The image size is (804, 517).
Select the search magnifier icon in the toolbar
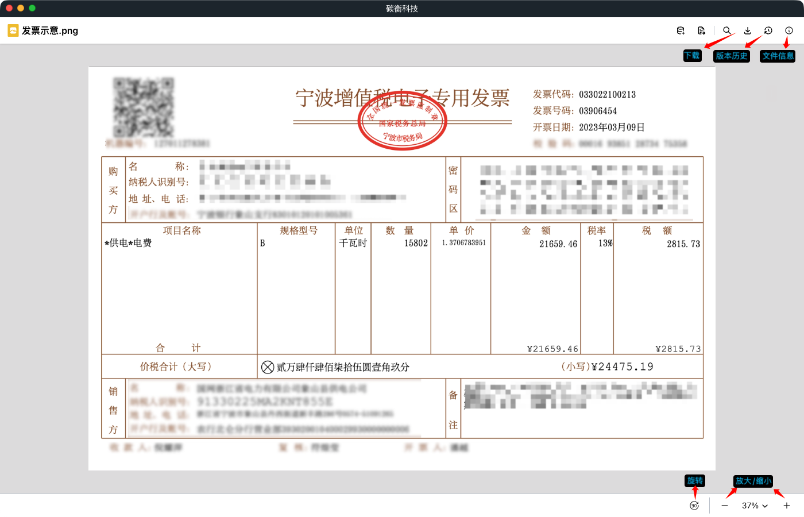[x=727, y=30]
